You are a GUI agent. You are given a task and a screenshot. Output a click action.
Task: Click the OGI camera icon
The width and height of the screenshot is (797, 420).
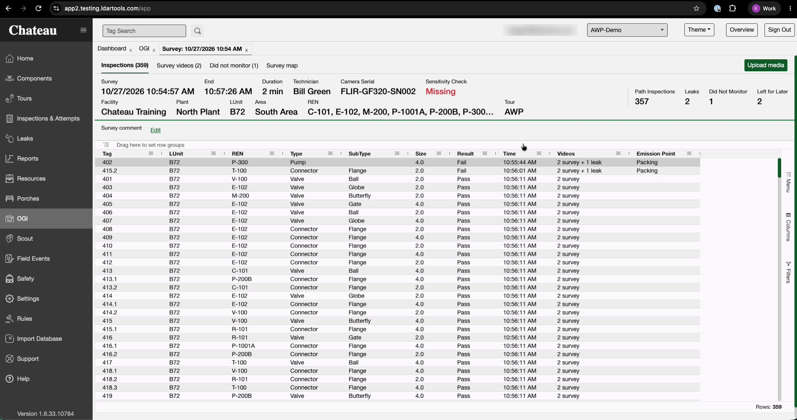[x=10, y=219]
